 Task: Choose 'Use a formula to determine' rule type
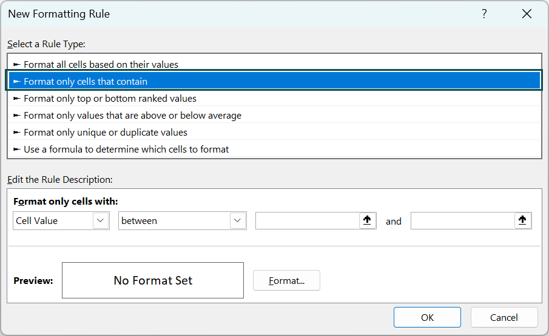(126, 149)
